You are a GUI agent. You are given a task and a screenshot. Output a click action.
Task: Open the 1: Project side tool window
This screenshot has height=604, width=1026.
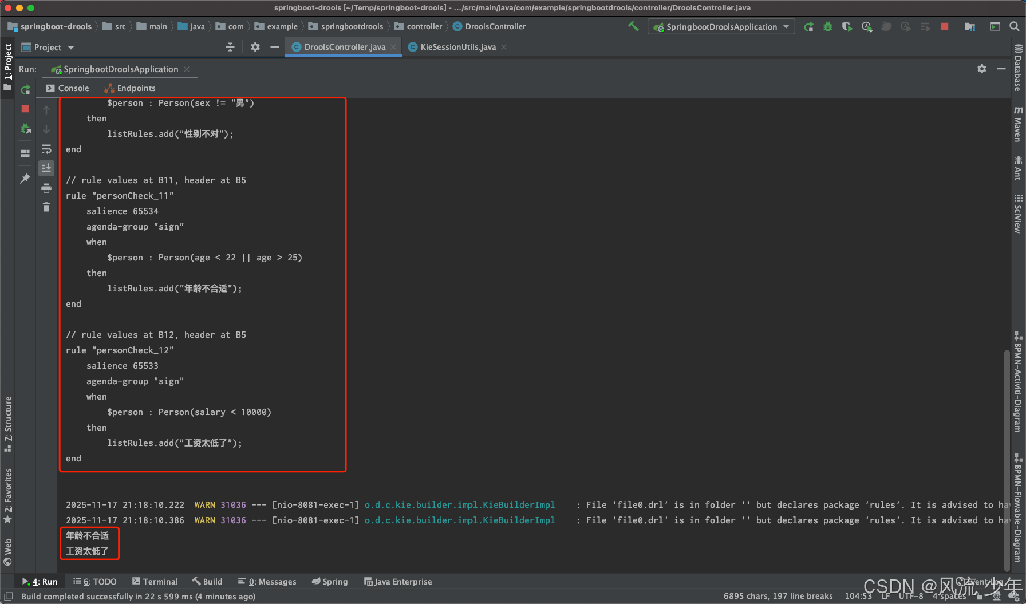point(8,67)
